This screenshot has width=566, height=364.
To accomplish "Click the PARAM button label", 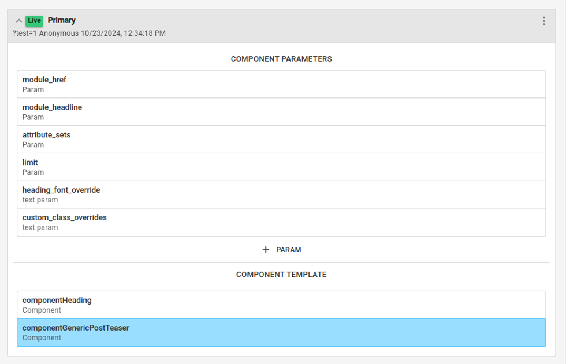I will coord(289,250).
